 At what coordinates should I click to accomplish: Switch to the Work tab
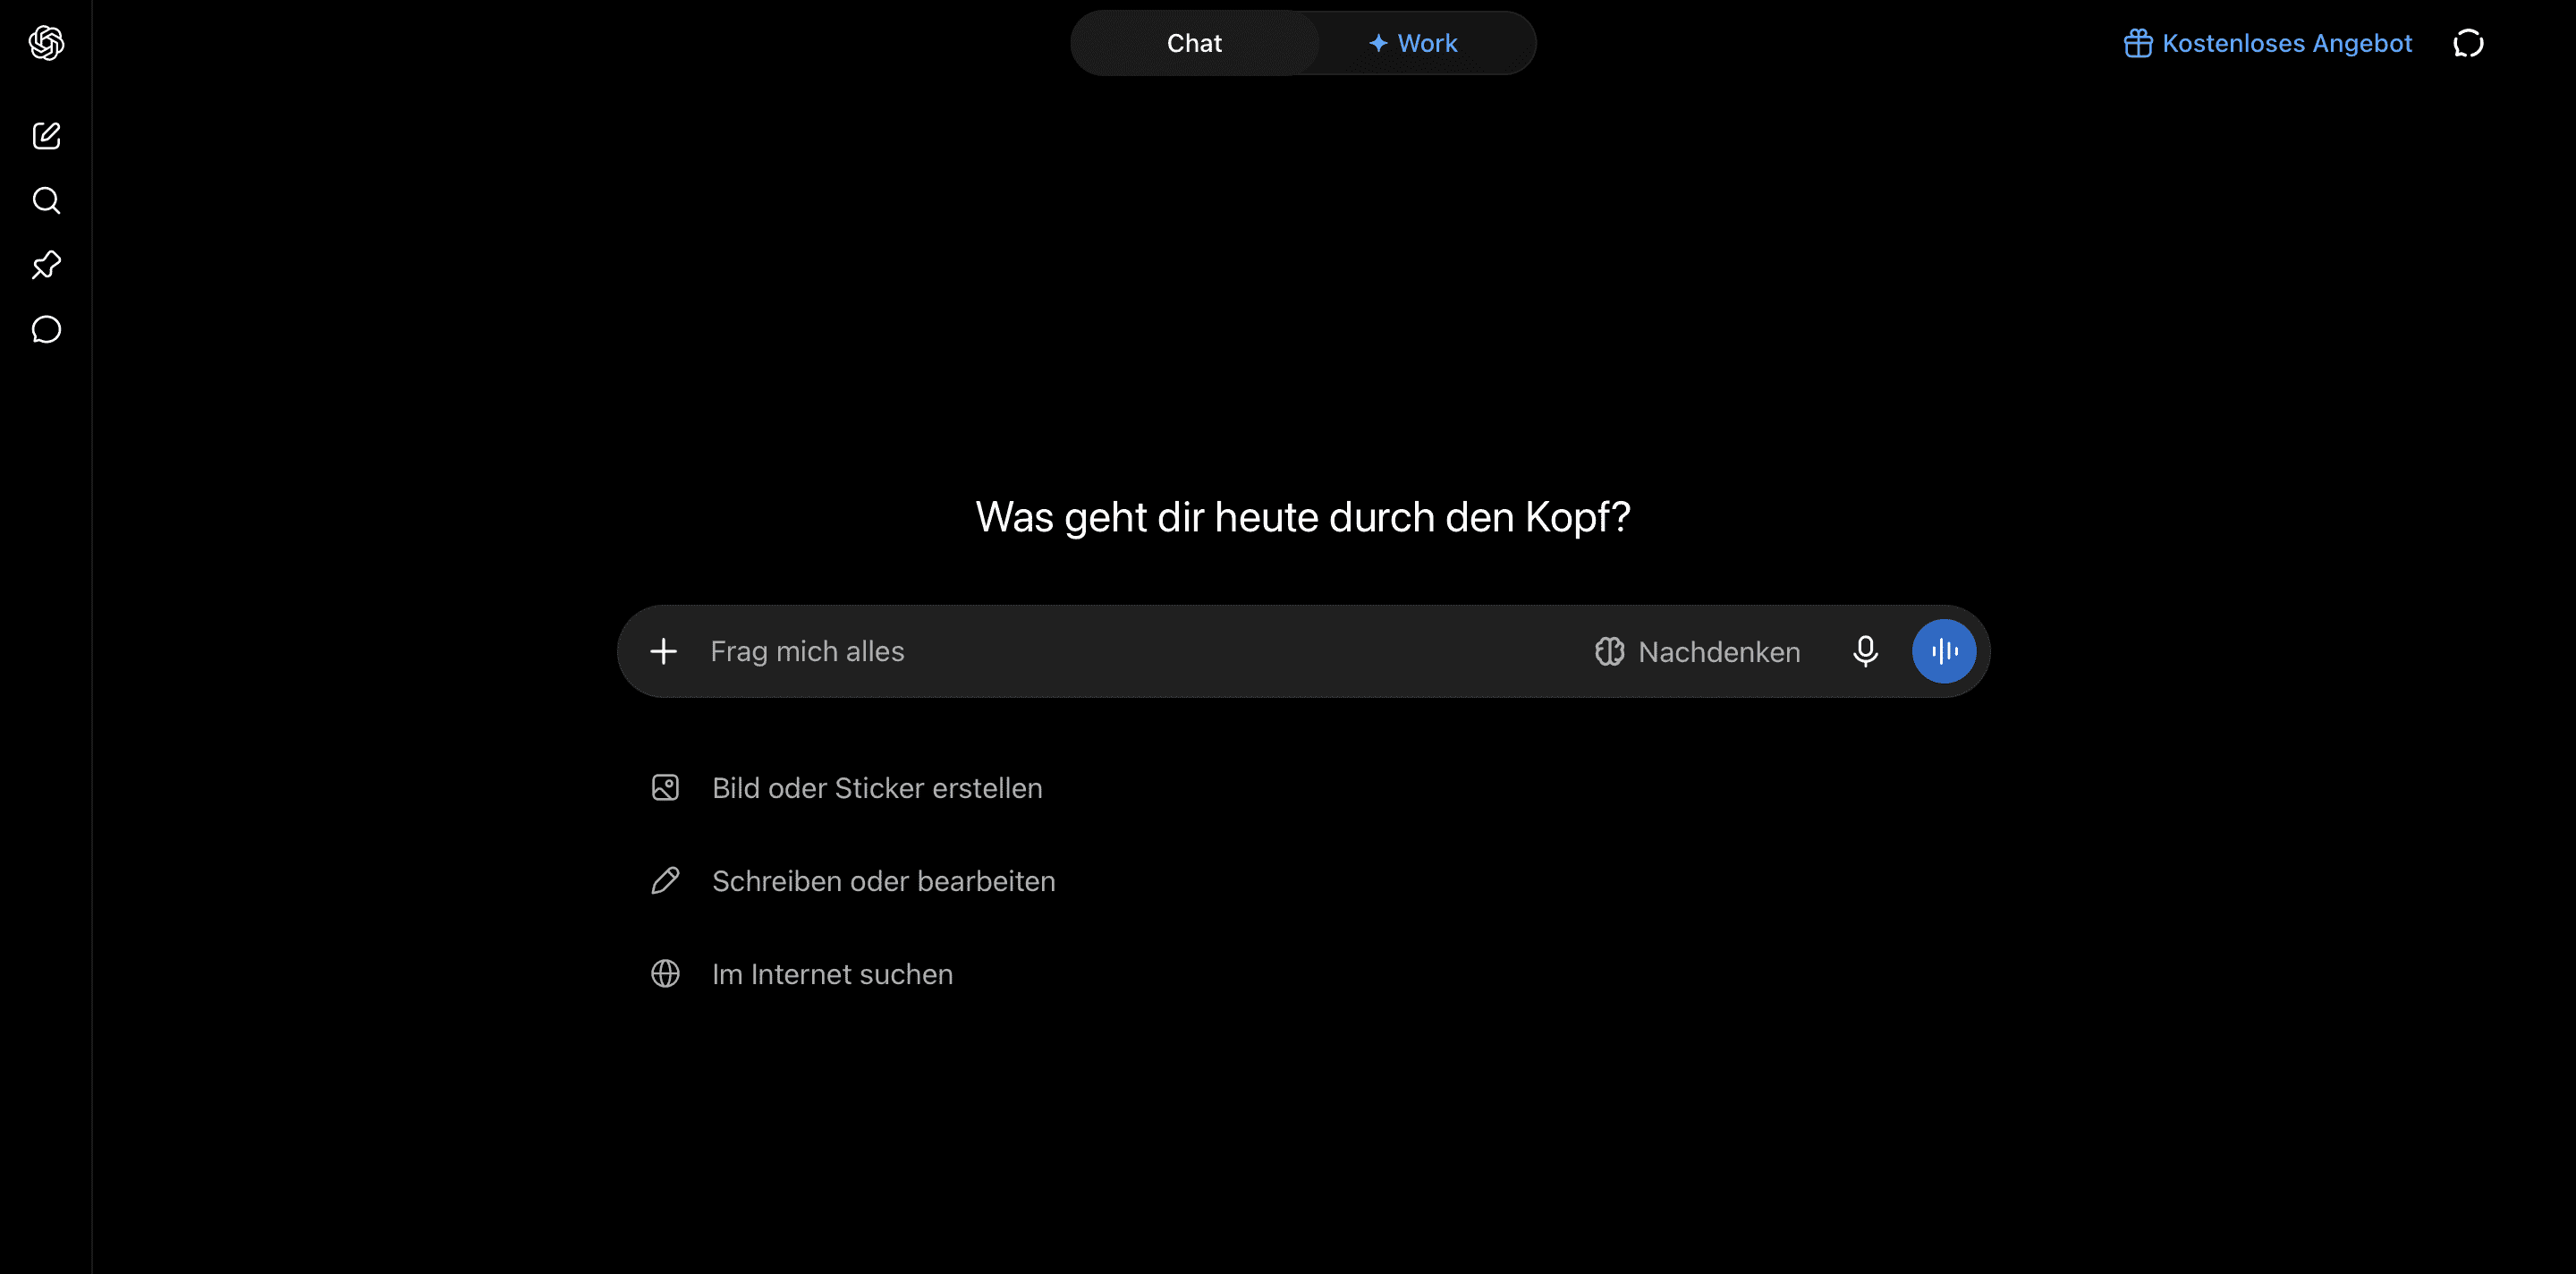pyautogui.click(x=1412, y=43)
